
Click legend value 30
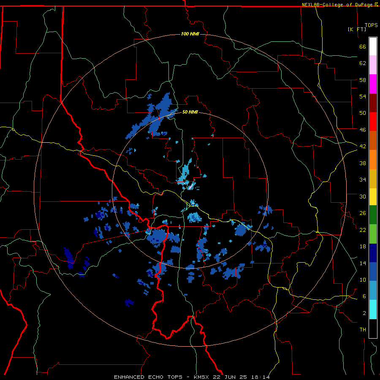point(363,196)
